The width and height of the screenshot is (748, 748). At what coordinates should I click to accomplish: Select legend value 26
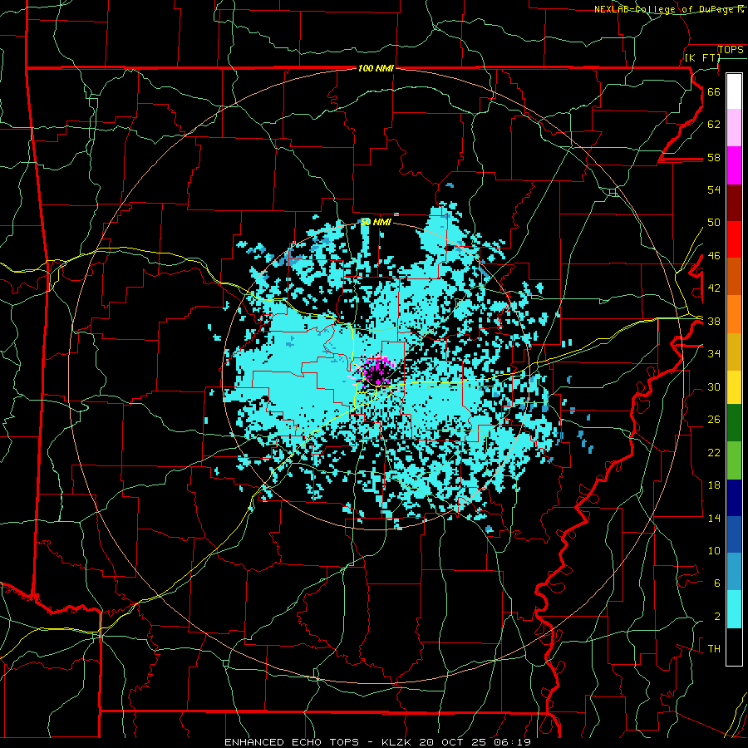(714, 420)
